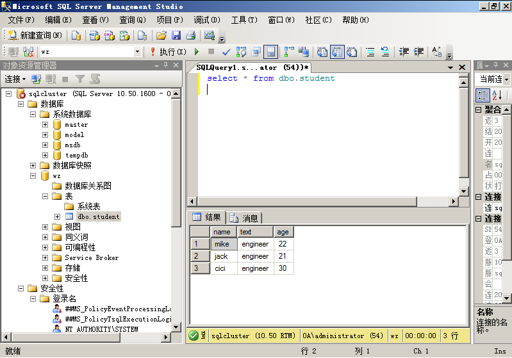
Task: Toggle the IntelliSense Enabled button
Action: click(270, 52)
